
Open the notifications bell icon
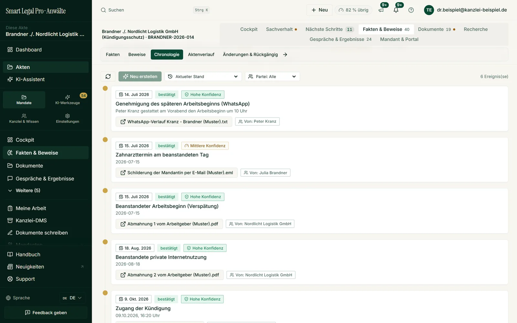point(396,10)
